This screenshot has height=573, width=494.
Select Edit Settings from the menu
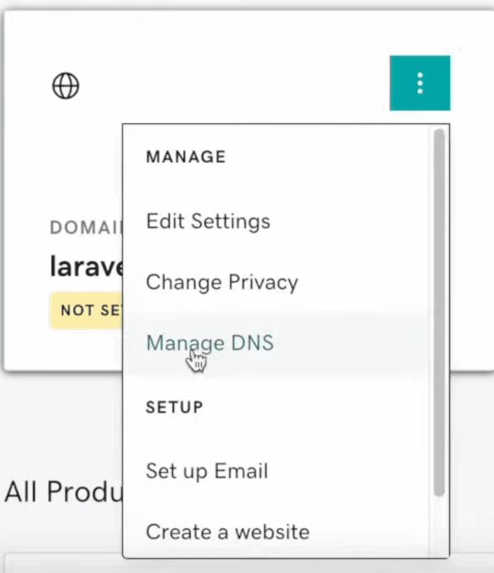click(208, 221)
